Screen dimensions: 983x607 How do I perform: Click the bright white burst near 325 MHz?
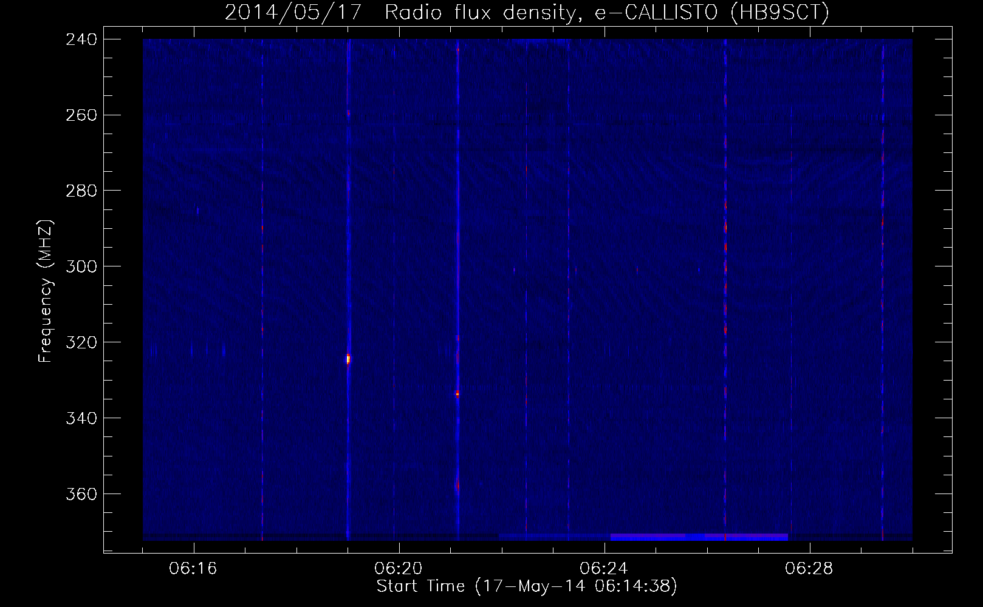(348, 359)
